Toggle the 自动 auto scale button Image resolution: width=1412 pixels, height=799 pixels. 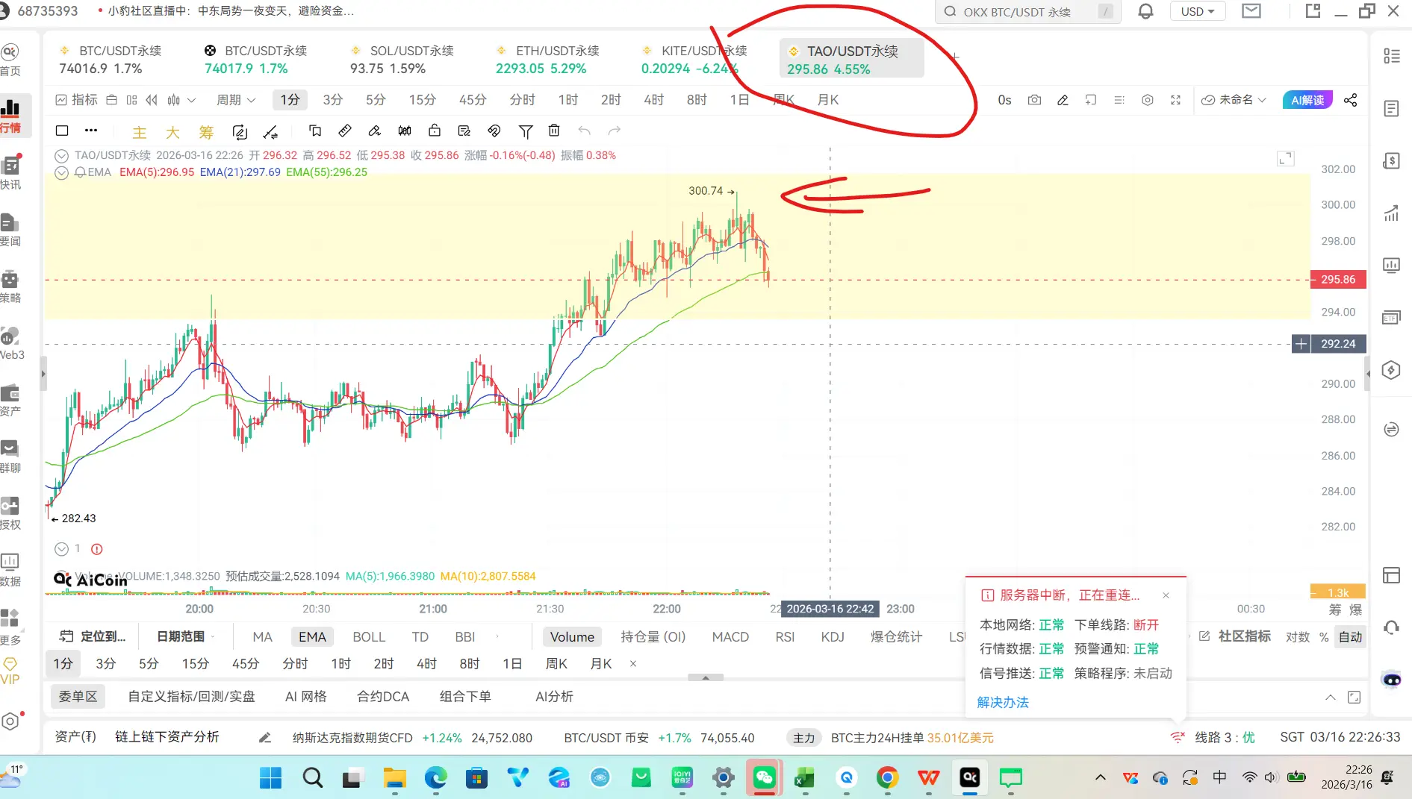[1351, 637]
